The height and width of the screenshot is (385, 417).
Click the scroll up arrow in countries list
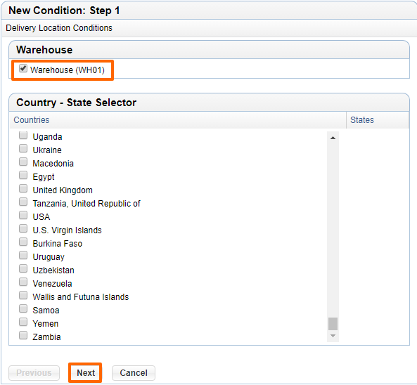pyautogui.click(x=333, y=138)
